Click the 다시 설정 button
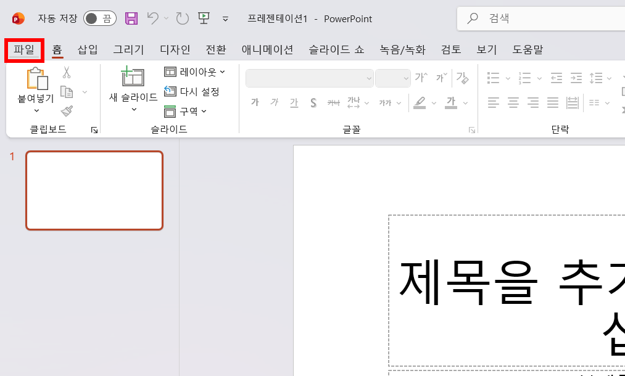Viewport: 625px width, 376px height. point(192,92)
